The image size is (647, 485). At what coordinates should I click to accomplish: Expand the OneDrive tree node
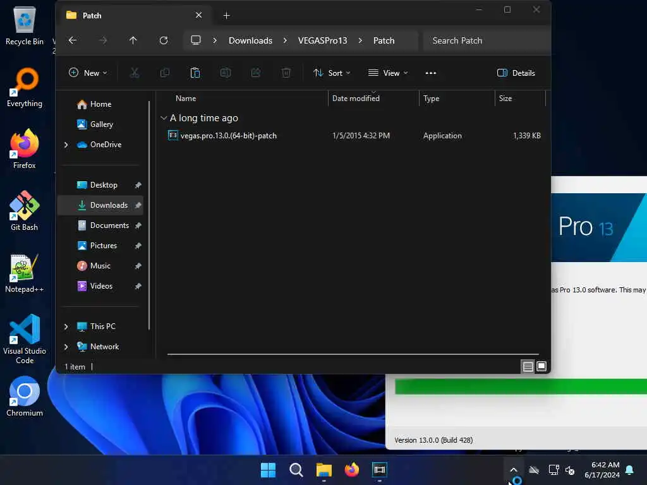pos(66,145)
